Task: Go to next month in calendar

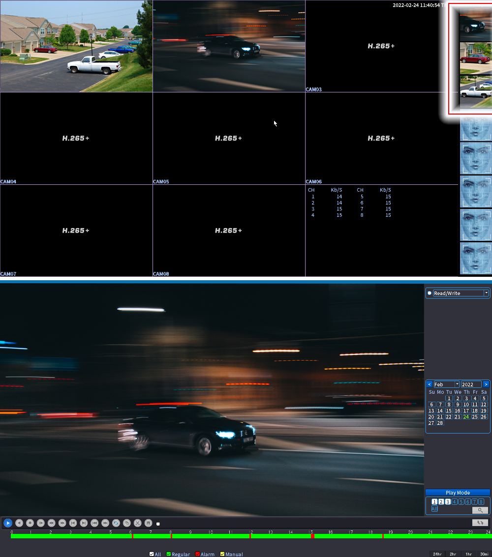Action: point(486,384)
